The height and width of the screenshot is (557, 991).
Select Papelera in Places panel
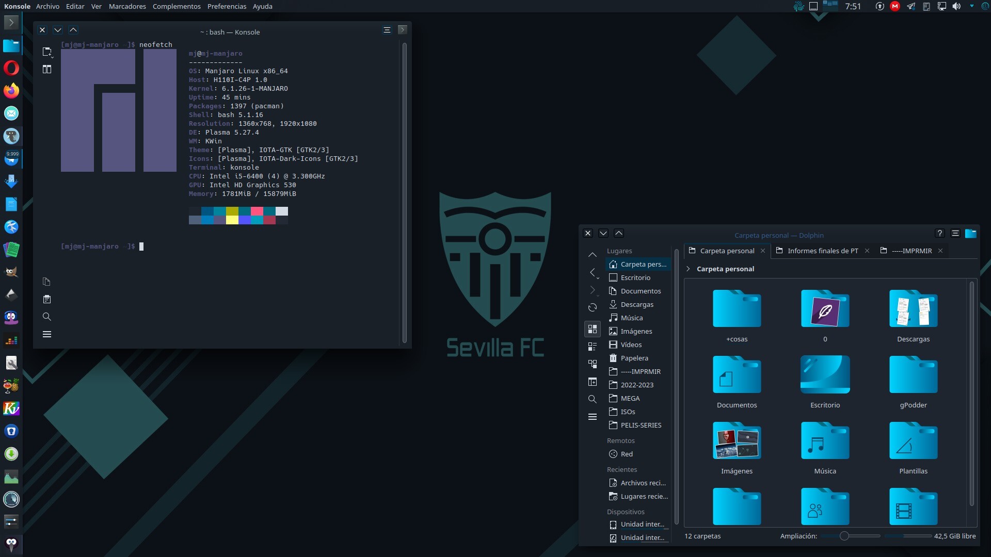(638, 358)
